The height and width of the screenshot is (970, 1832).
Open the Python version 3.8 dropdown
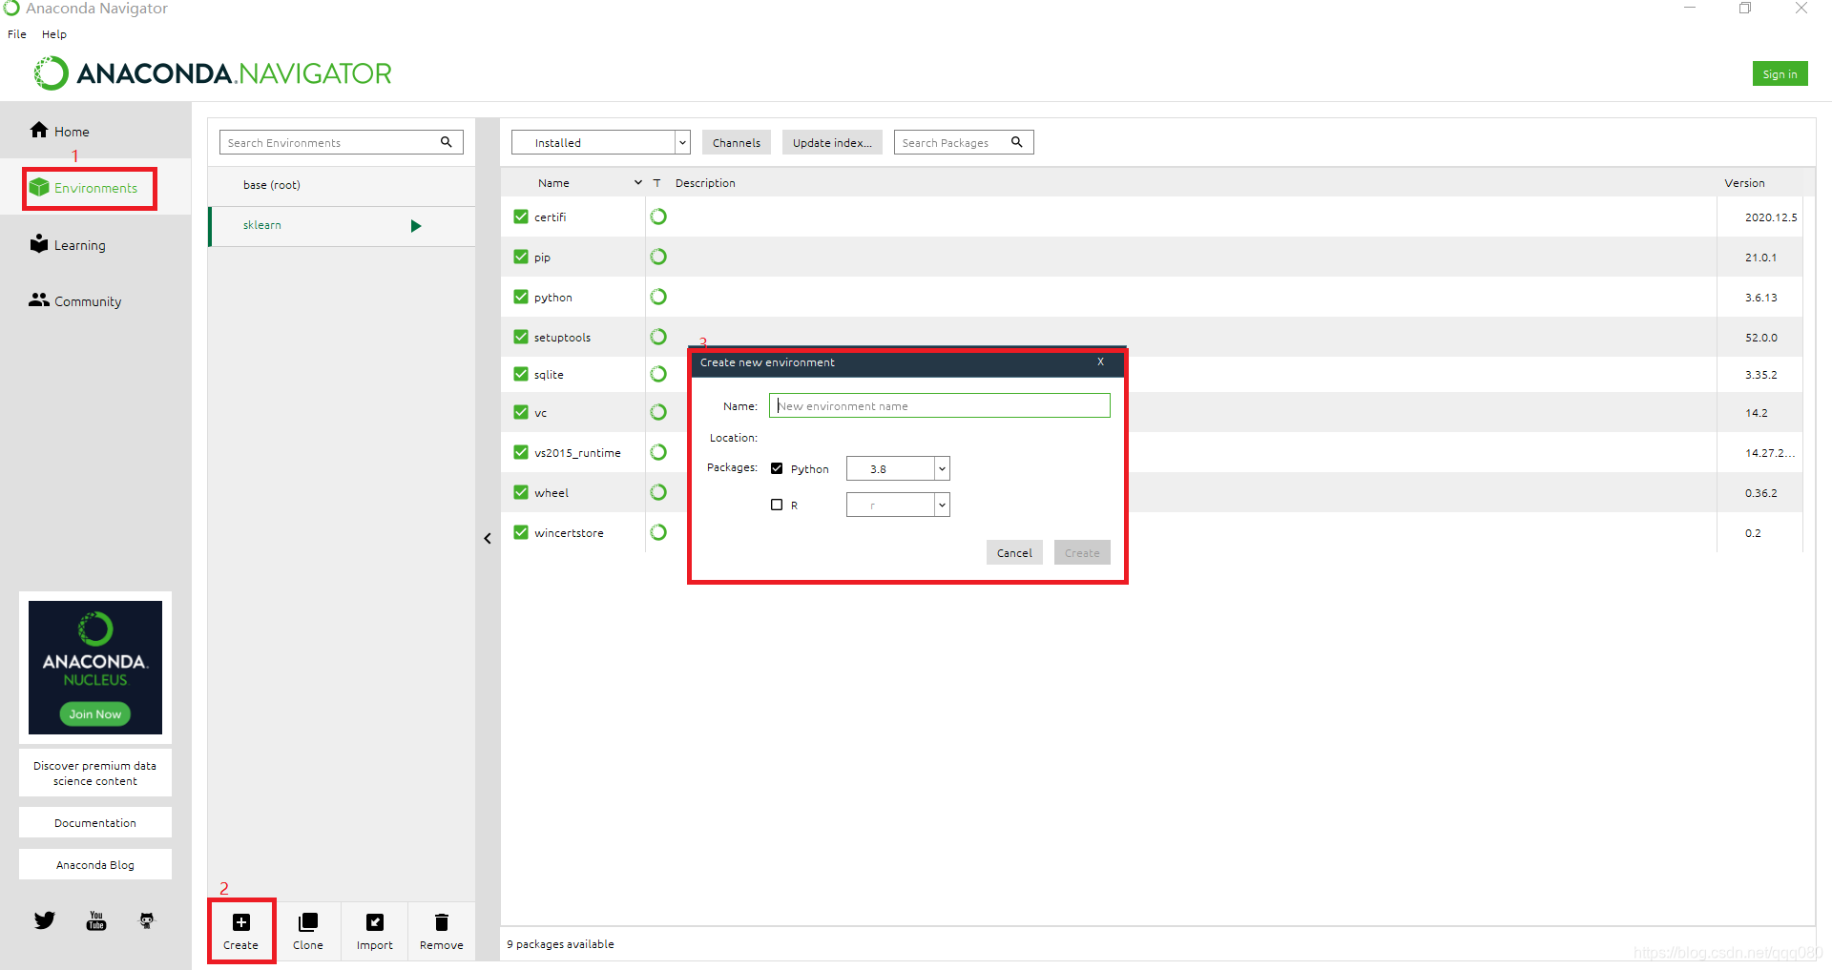[x=898, y=468]
